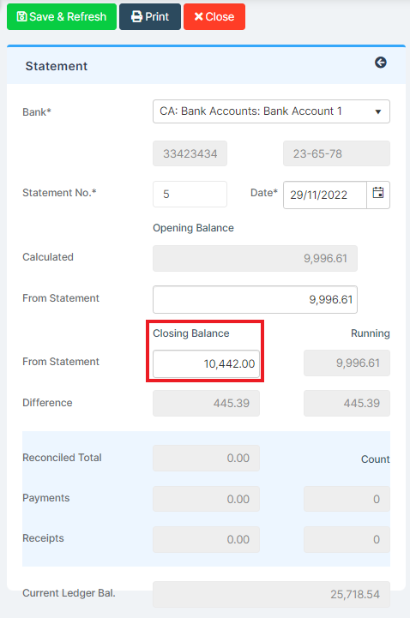410x618 pixels.
Task: Close the statement with the red Close button
Action: pos(214,17)
